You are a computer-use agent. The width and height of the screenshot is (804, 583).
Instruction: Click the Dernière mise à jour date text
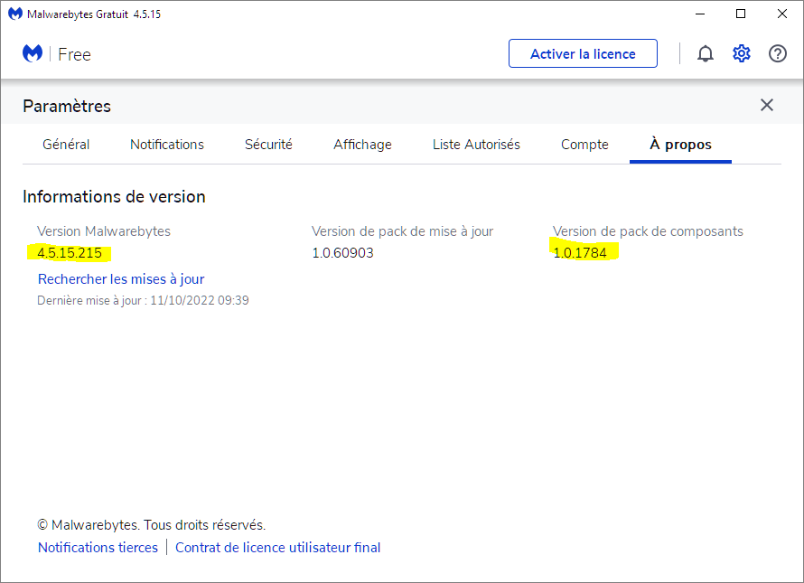click(143, 301)
